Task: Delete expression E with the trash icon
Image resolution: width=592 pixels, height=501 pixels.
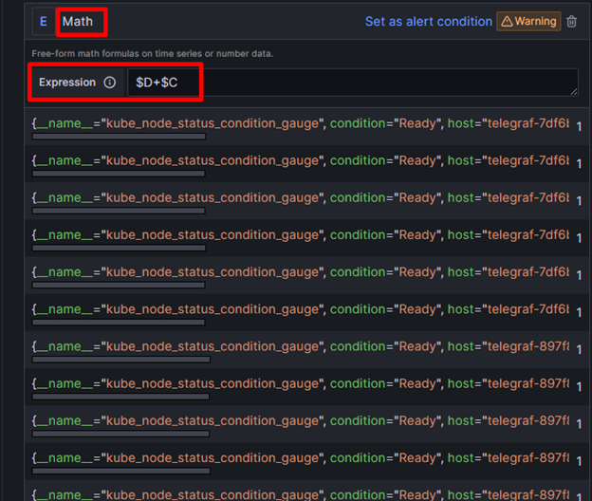Action: pos(571,21)
